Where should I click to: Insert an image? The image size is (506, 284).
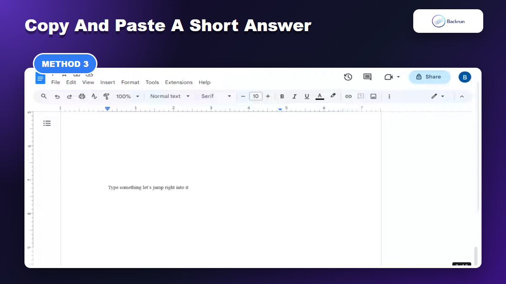pyautogui.click(x=373, y=96)
